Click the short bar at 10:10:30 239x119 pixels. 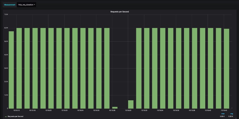point(131,104)
